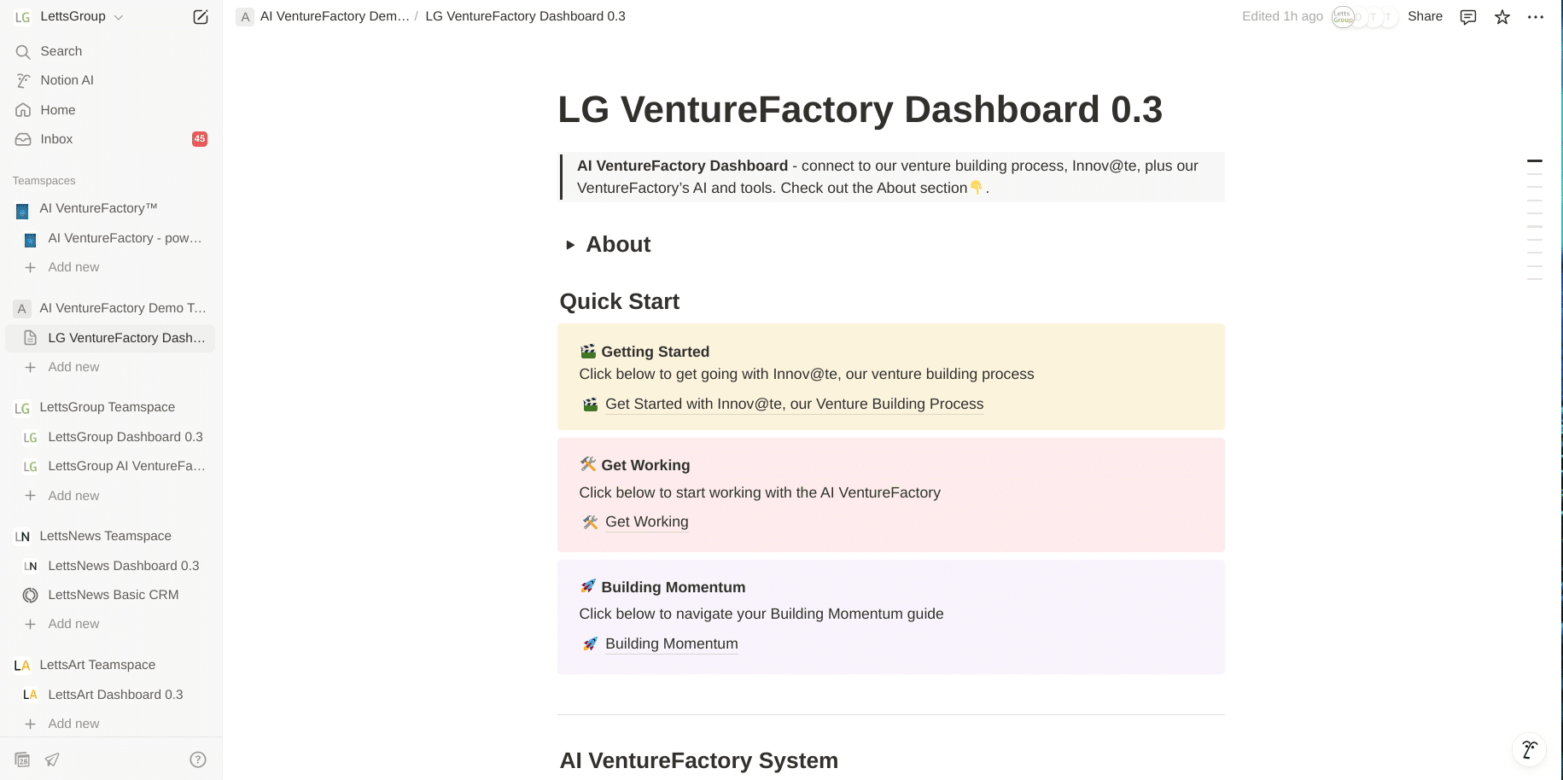Viewport: 1563px width, 780px height.
Task: Click the rocket icon beside Building Momentum link
Action: click(590, 643)
